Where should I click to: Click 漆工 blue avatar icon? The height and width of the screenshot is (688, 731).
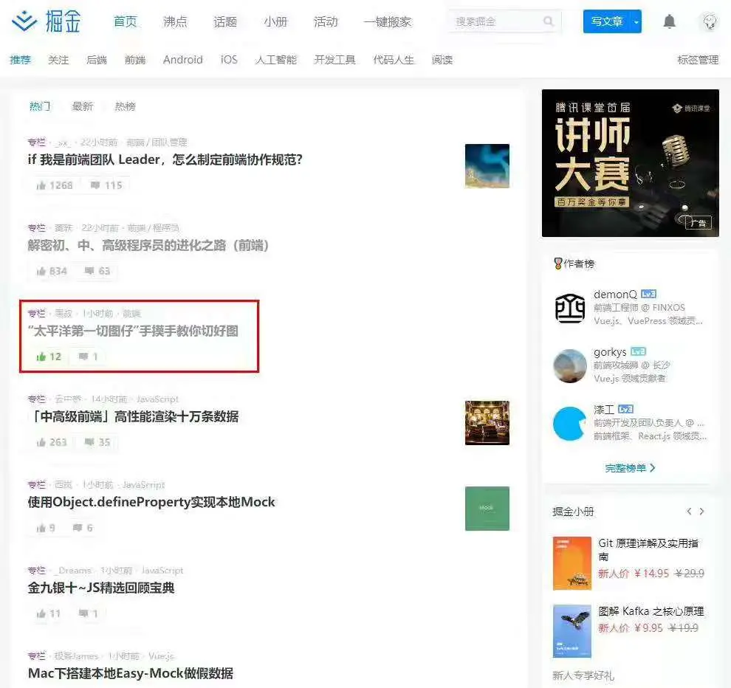(x=570, y=424)
